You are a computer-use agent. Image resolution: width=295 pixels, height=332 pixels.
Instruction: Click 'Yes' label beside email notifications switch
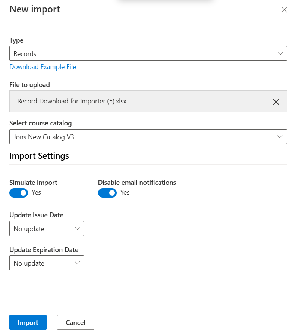tap(125, 192)
